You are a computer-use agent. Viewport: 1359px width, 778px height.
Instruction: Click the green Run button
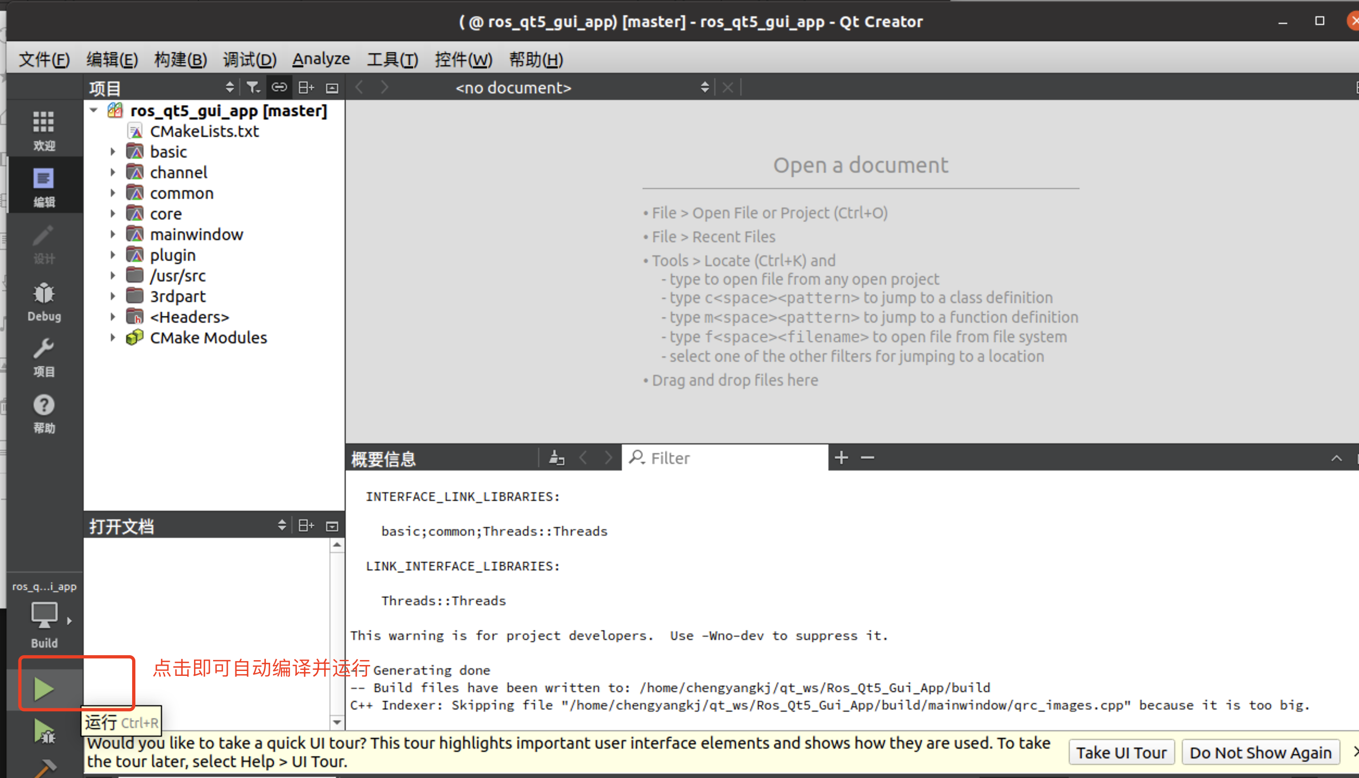point(44,689)
